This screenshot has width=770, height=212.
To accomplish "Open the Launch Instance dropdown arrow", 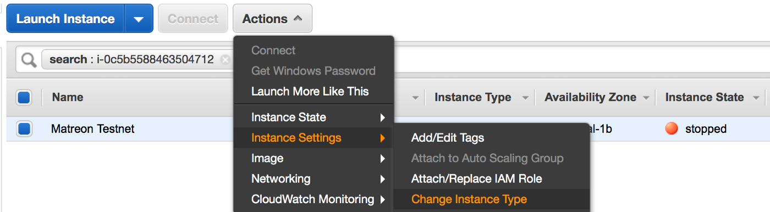I will pos(139,19).
